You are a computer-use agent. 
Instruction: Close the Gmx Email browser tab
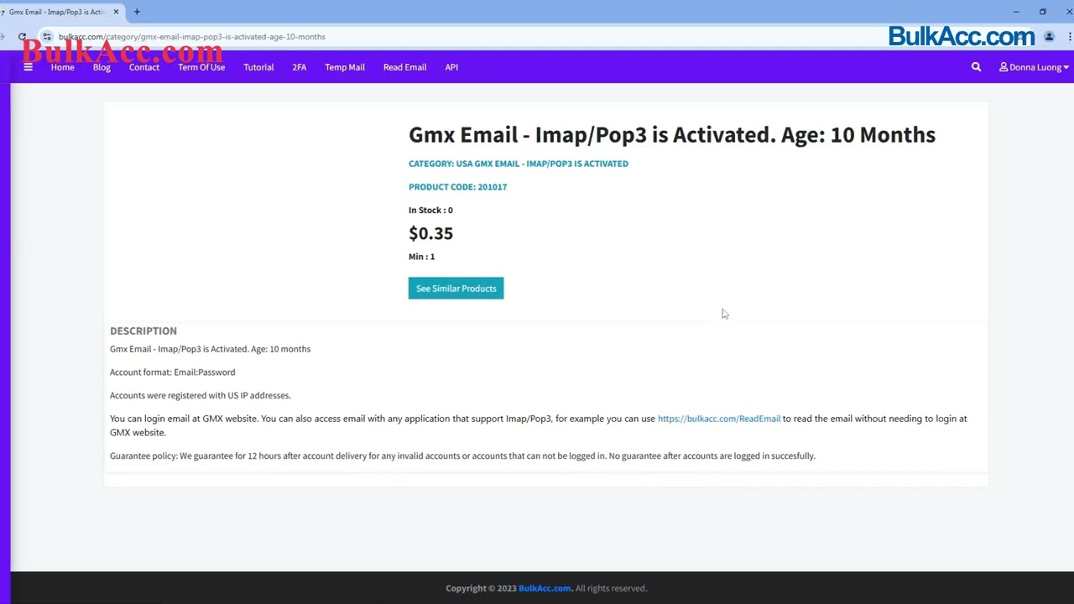click(116, 12)
